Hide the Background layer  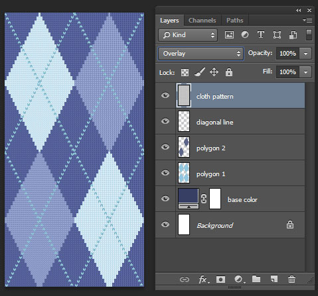(x=165, y=224)
